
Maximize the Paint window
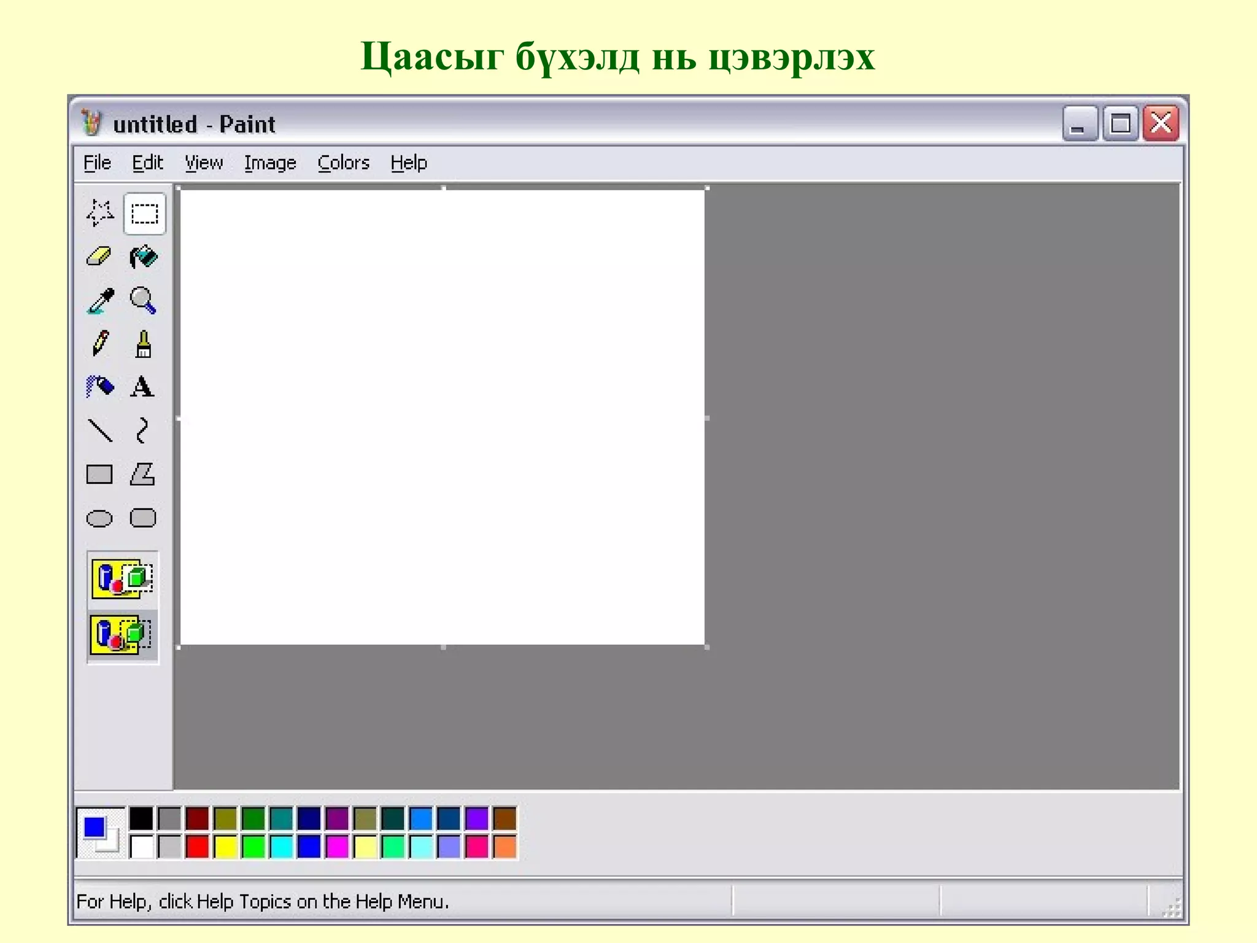click(1121, 123)
